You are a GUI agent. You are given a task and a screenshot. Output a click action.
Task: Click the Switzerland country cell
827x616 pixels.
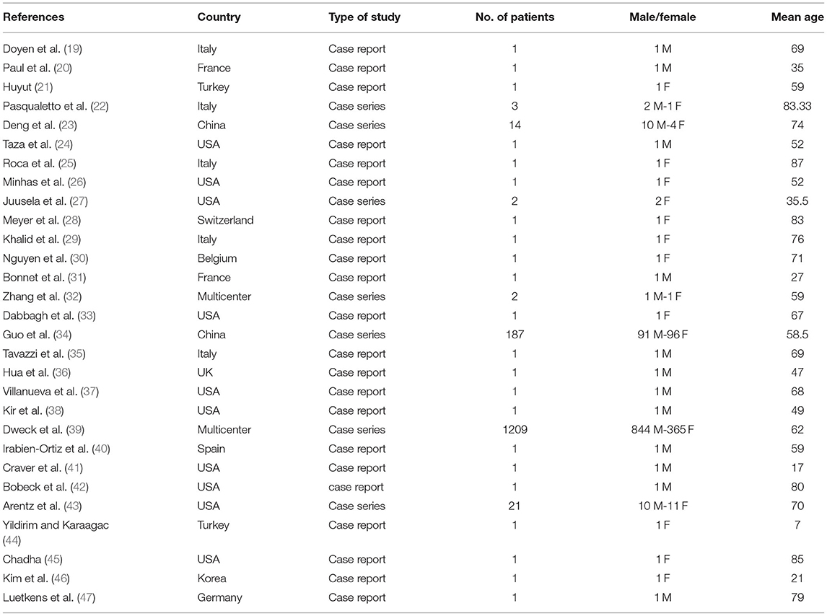[225, 220]
